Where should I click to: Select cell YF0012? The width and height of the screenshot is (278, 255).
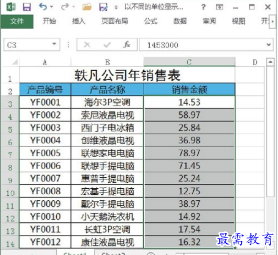pos(45,242)
